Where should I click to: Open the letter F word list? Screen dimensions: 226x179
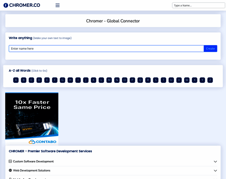55,80
